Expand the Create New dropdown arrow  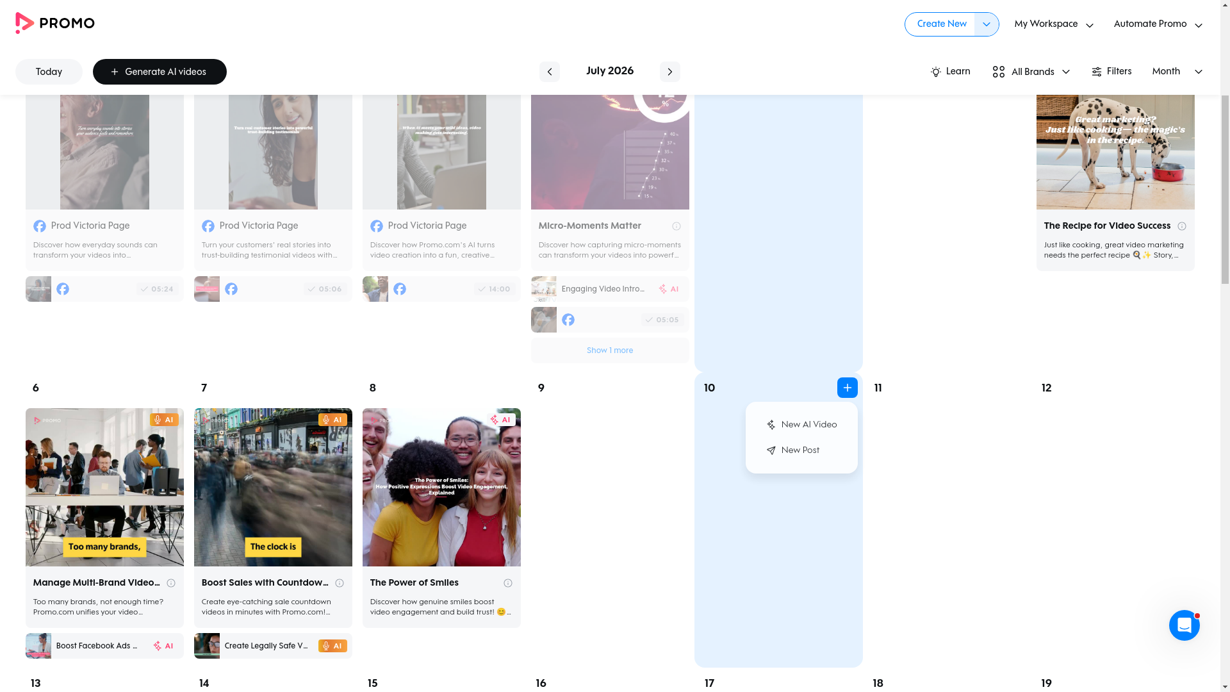986,24
